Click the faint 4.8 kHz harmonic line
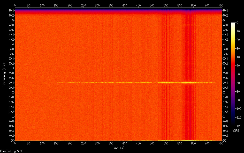The height and width of the screenshot is (153, 244). tap(181, 25)
